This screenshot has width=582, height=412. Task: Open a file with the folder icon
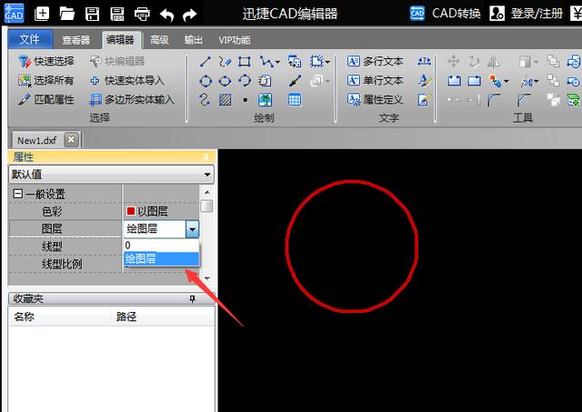tap(67, 15)
